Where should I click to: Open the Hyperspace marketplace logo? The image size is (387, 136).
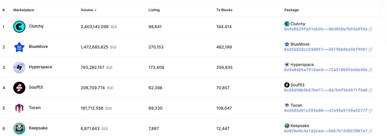(19, 67)
